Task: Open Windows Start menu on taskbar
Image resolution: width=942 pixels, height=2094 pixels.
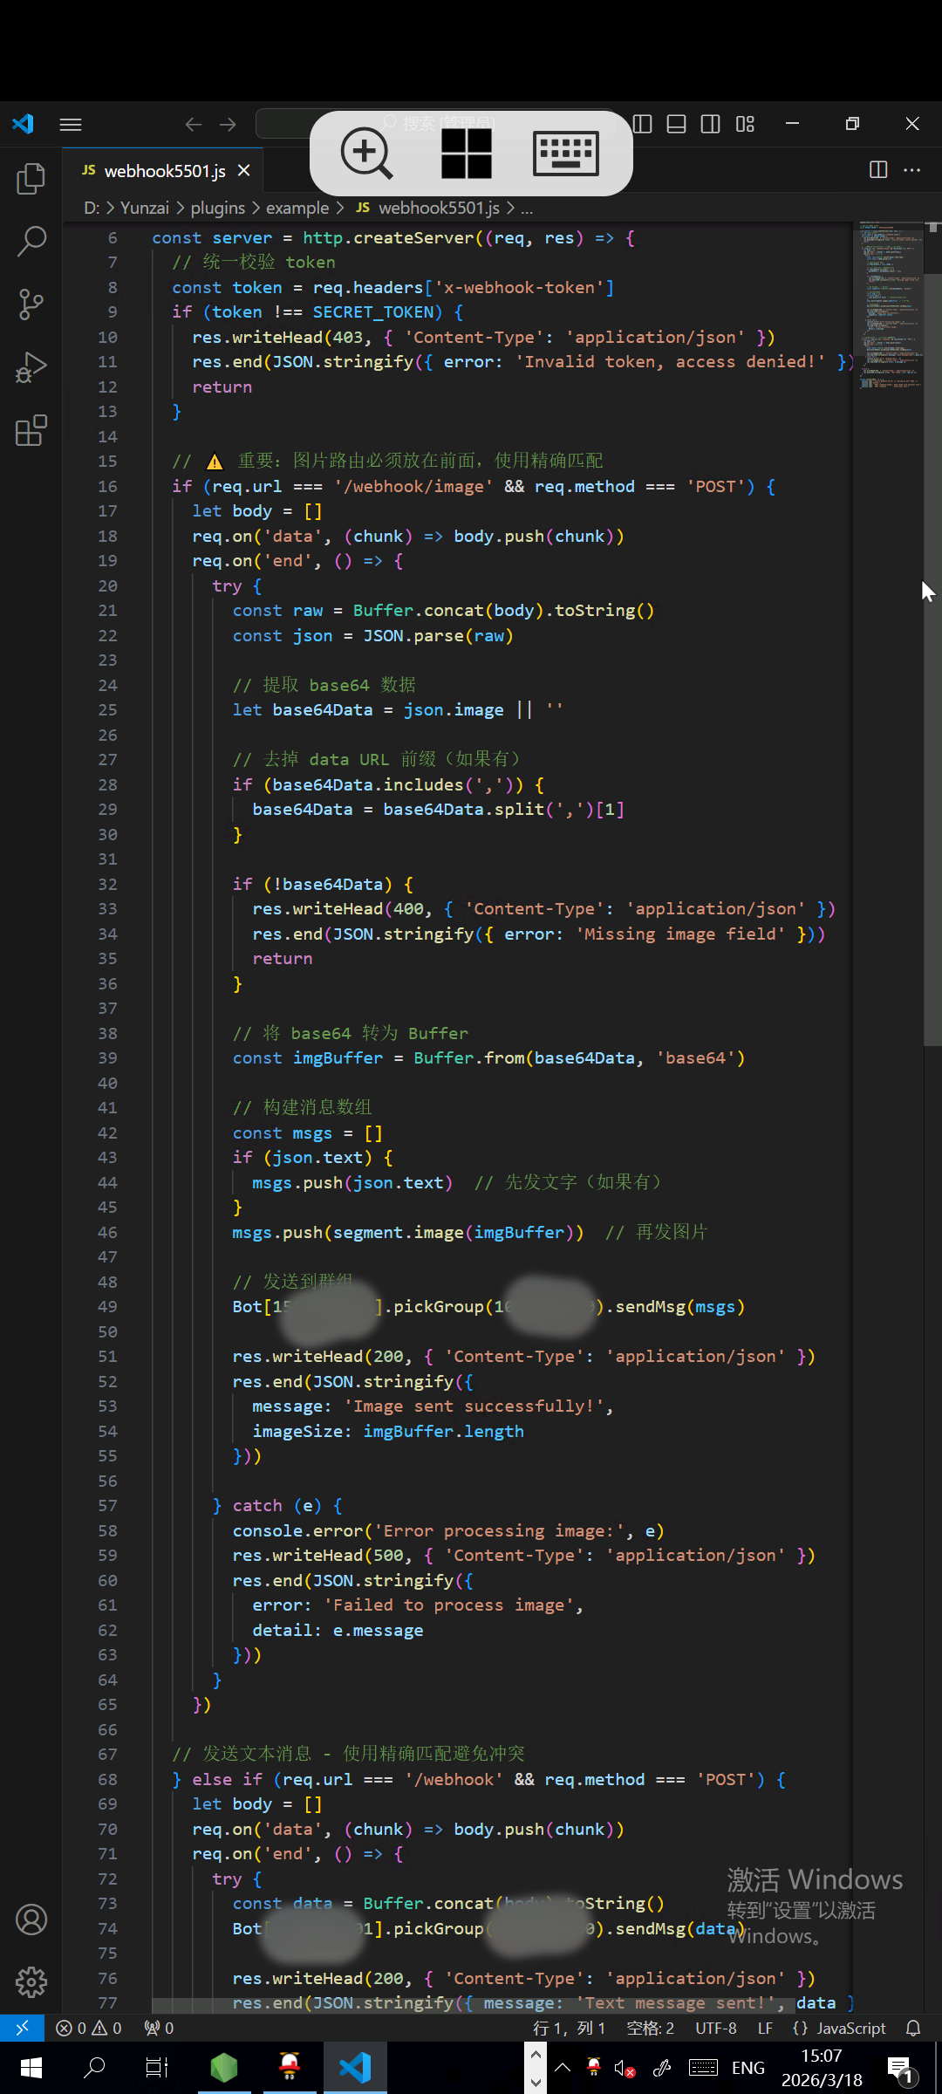Action: [x=31, y=2068]
